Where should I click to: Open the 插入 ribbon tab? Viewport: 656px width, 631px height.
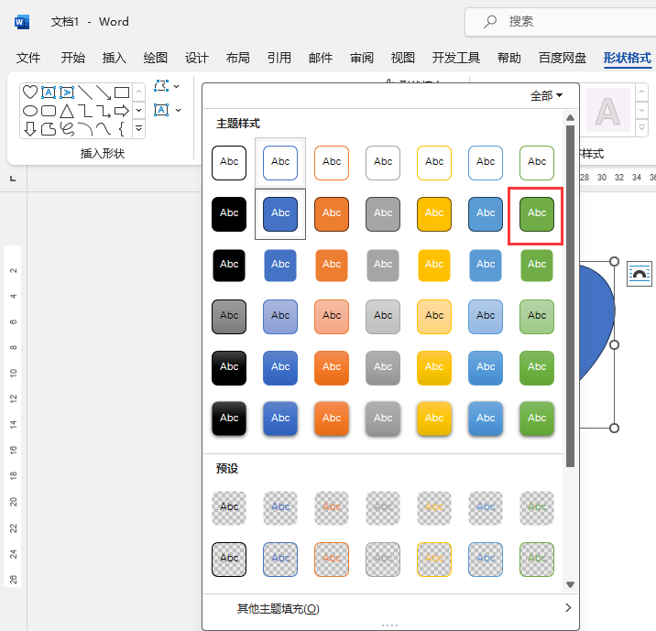point(115,58)
